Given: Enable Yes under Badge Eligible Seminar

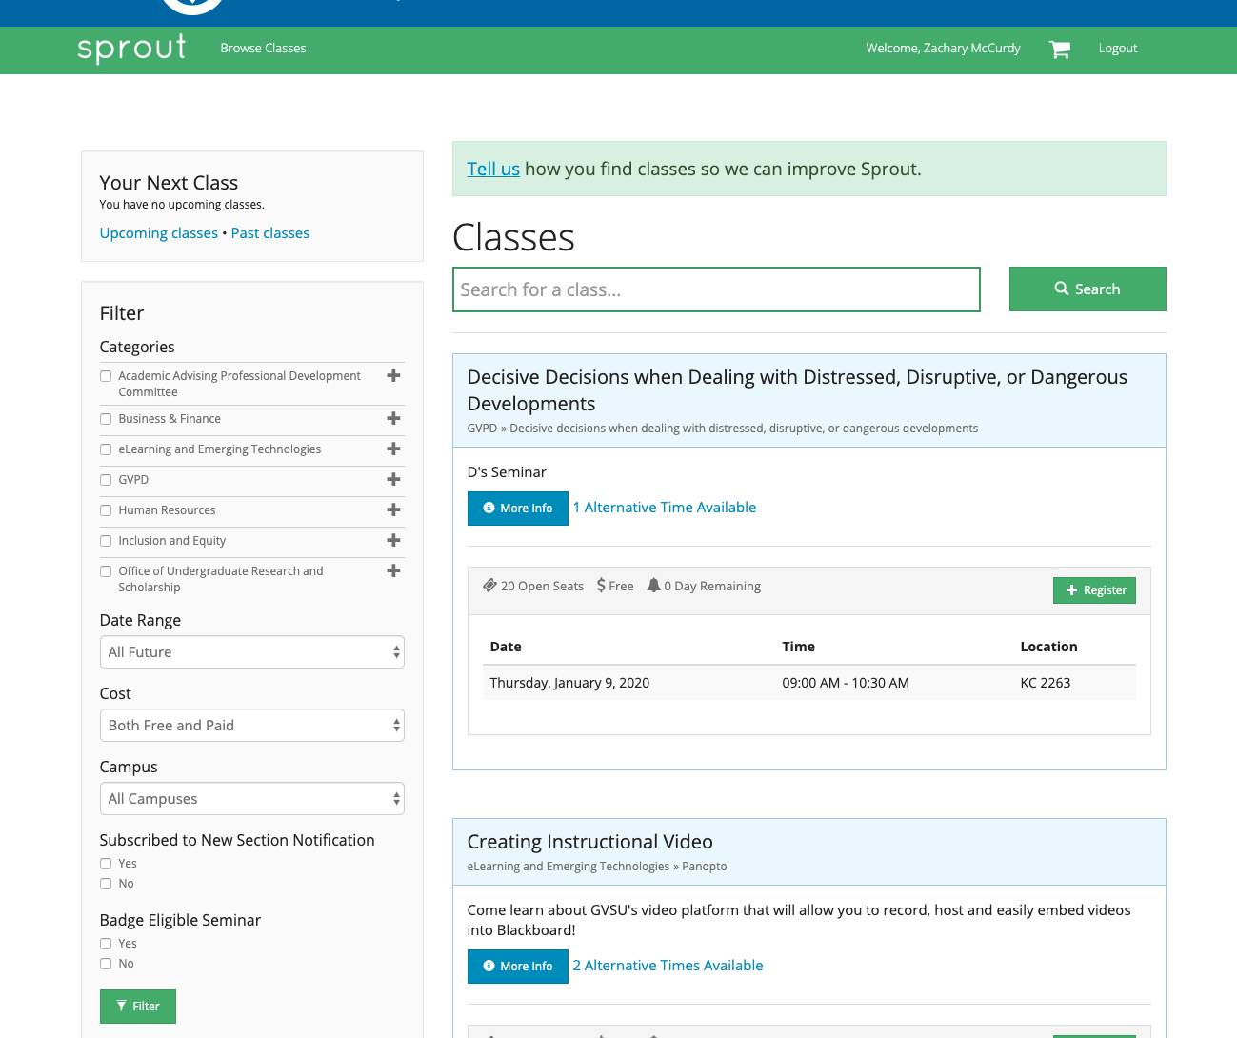Looking at the screenshot, I should (106, 944).
